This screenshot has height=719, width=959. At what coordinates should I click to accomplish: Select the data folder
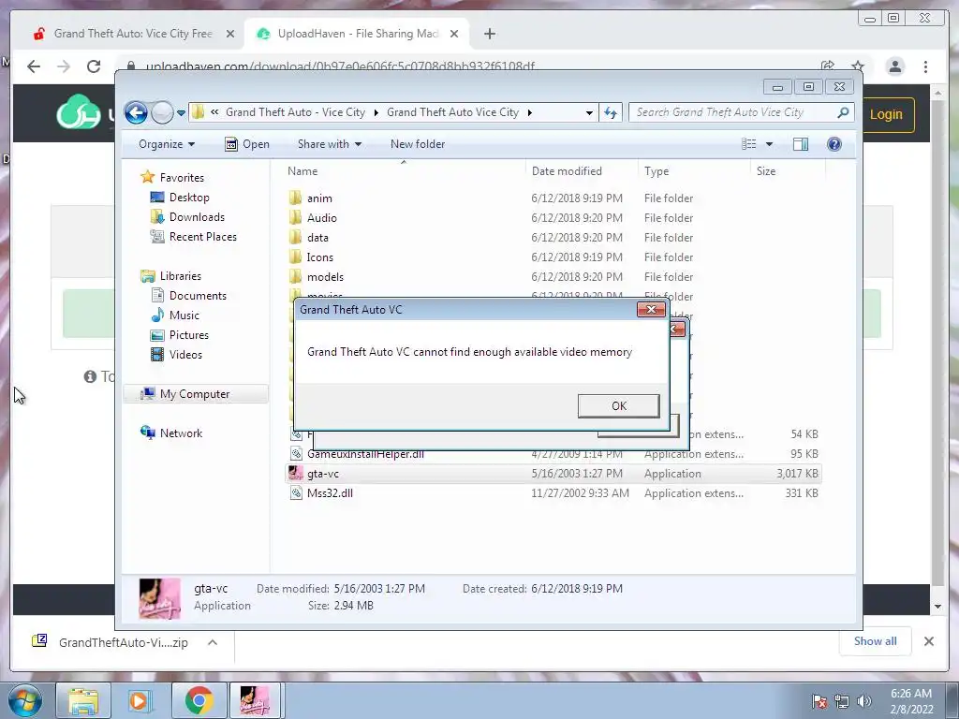point(553,237)
